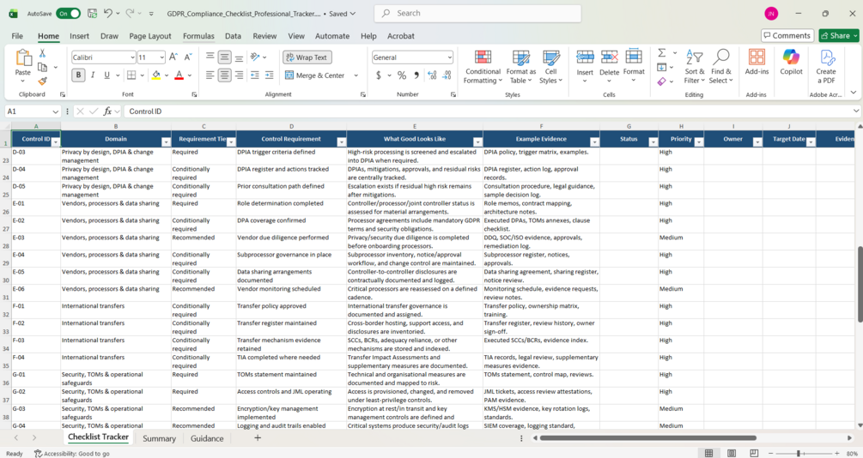Image resolution: width=863 pixels, height=458 pixels.
Task: Toggle Center horizontal alignment
Action: [225, 75]
